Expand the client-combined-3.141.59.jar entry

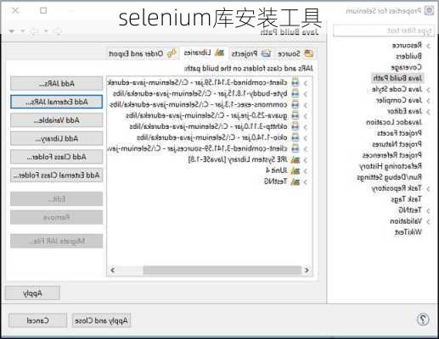tap(306, 83)
